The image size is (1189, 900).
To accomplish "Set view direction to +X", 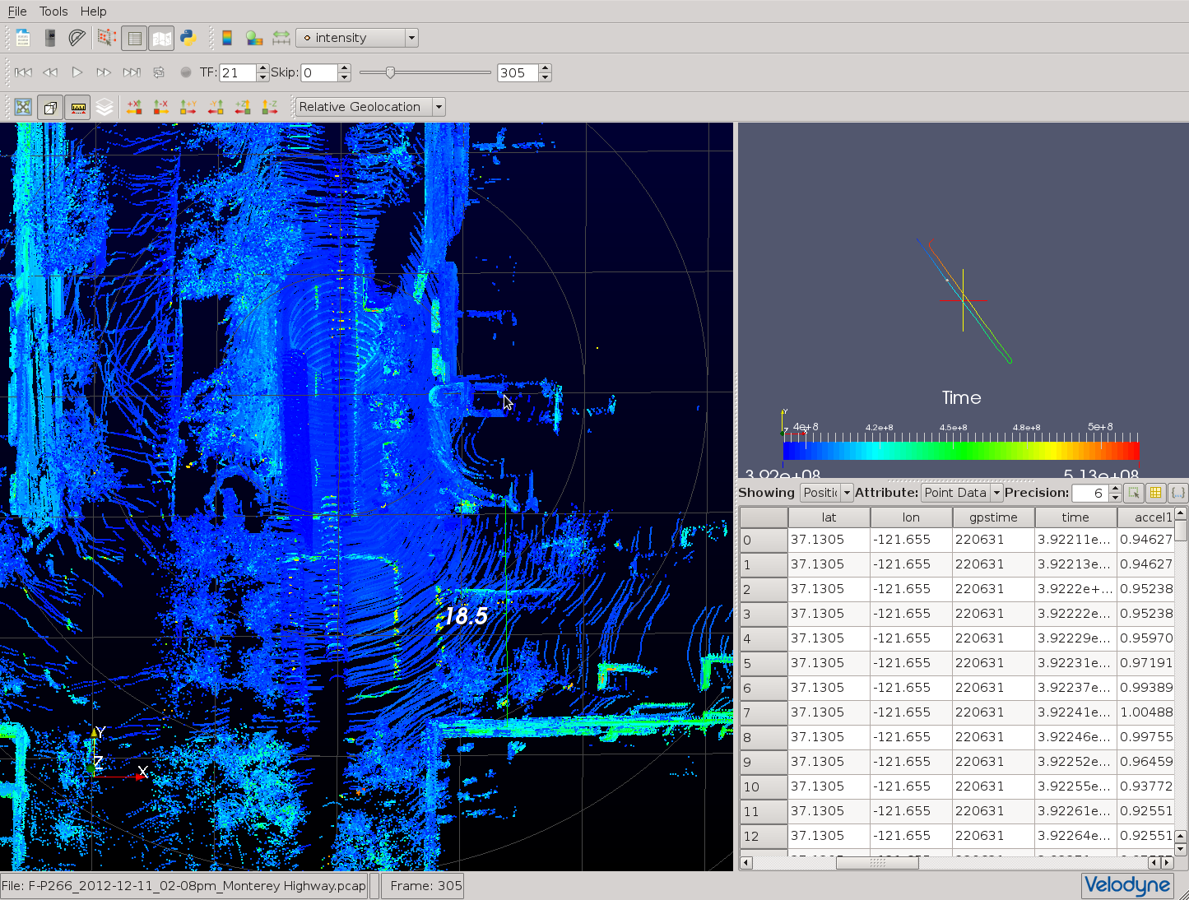I will (134, 107).
